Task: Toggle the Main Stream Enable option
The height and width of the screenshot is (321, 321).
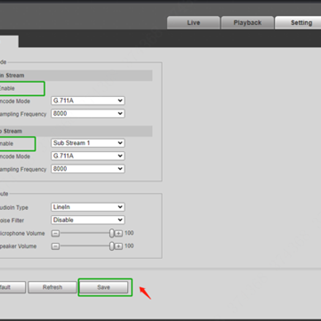Action: pos(8,88)
